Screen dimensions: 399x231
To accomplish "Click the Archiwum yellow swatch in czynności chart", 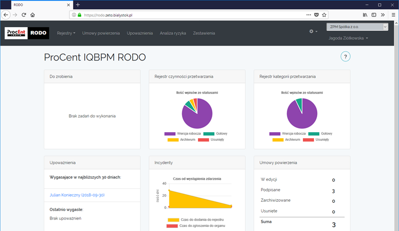I will tap(173, 140).
